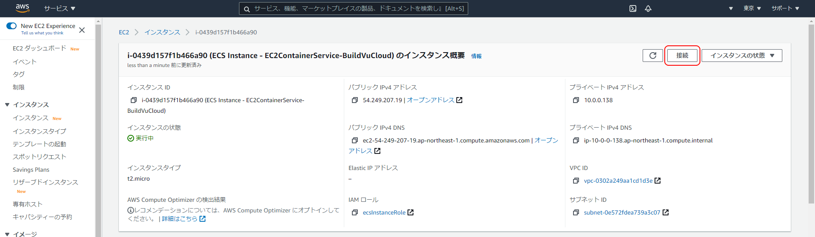Click the 実行中 instance status text
This screenshot has height=237, width=815.
tap(144, 138)
